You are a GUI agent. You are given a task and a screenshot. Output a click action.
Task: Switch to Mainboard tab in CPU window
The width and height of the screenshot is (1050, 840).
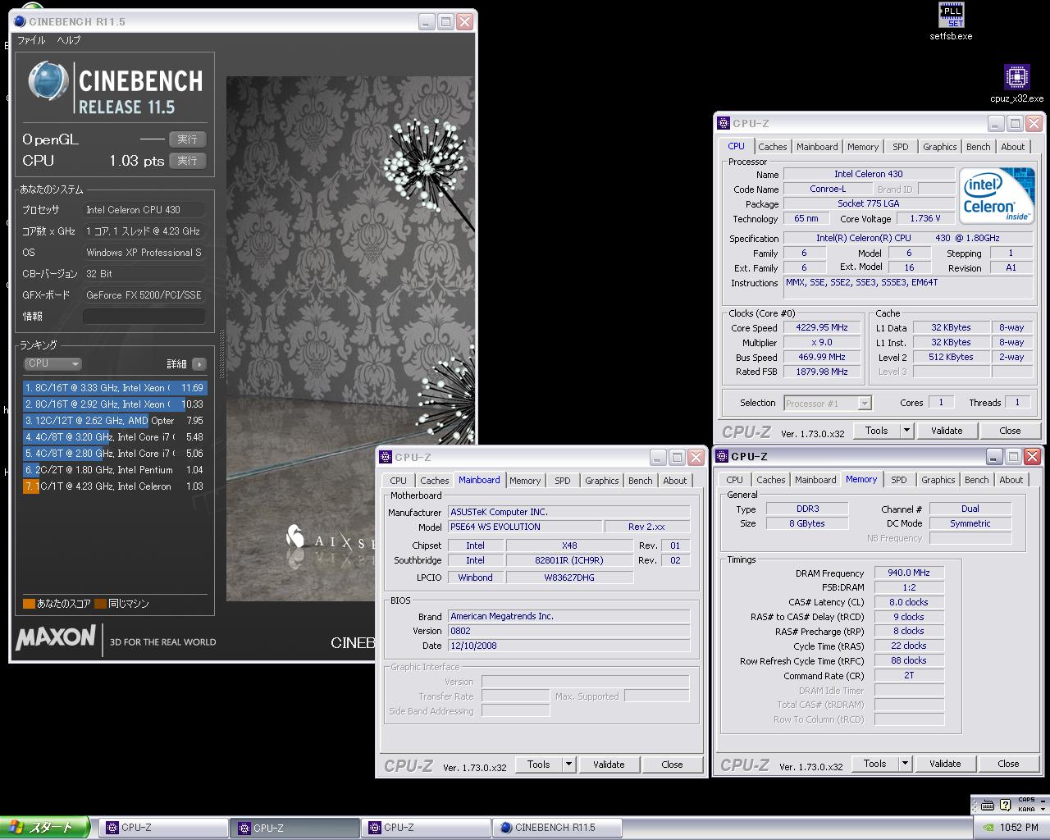(x=817, y=147)
